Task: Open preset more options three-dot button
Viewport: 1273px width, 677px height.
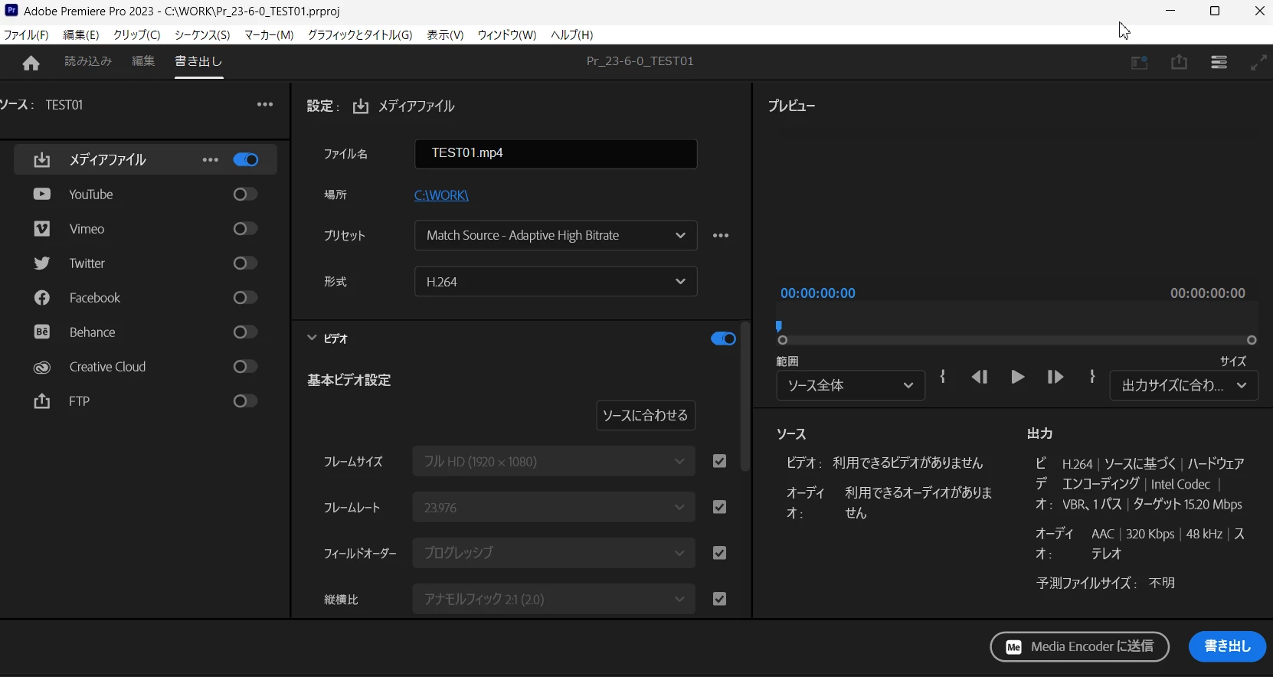Action: [721, 236]
